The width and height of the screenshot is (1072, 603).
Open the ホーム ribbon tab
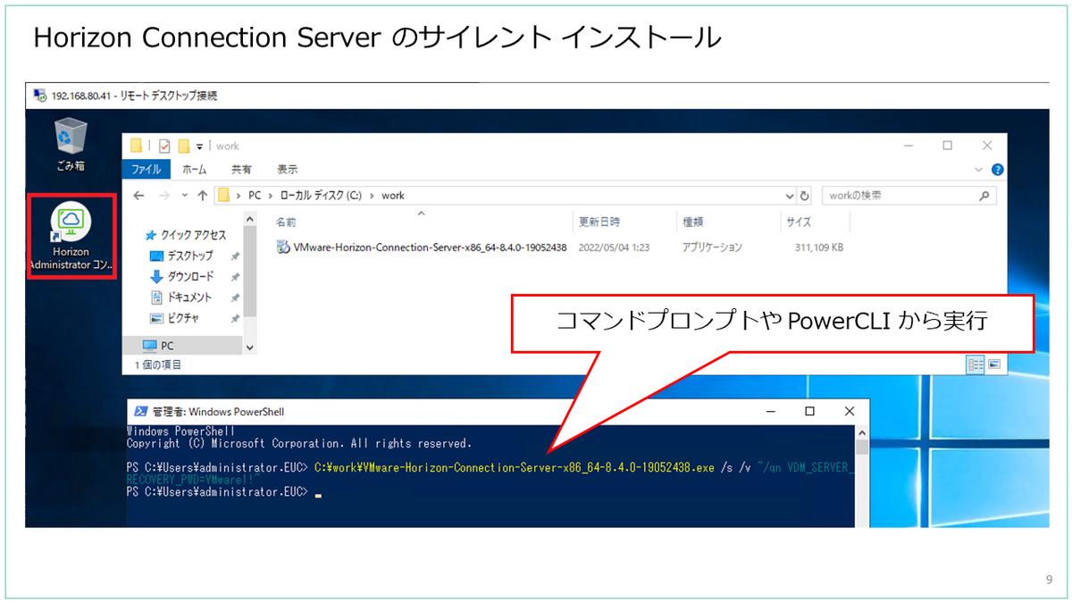pos(194,169)
